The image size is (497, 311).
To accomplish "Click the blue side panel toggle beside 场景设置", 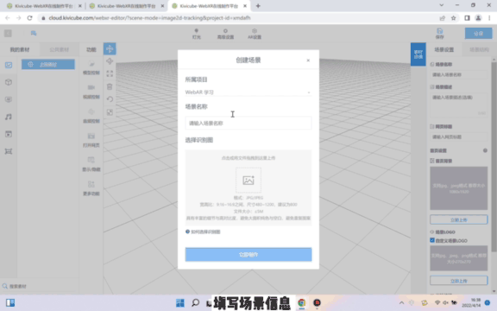I will coord(418,54).
